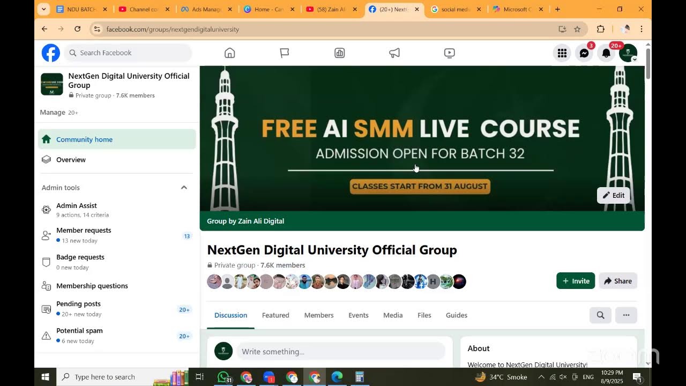Image resolution: width=686 pixels, height=386 pixels.
Task: Click the browser back arrow
Action: [x=44, y=29]
